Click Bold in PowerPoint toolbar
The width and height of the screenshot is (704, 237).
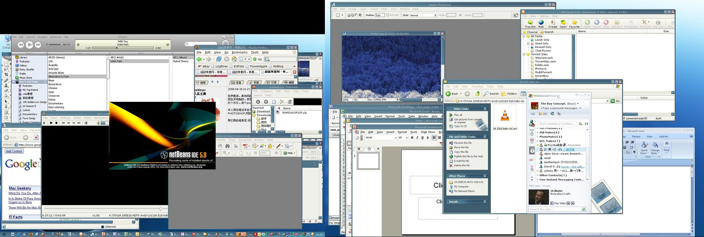pyautogui.click(x=412, y=138)
